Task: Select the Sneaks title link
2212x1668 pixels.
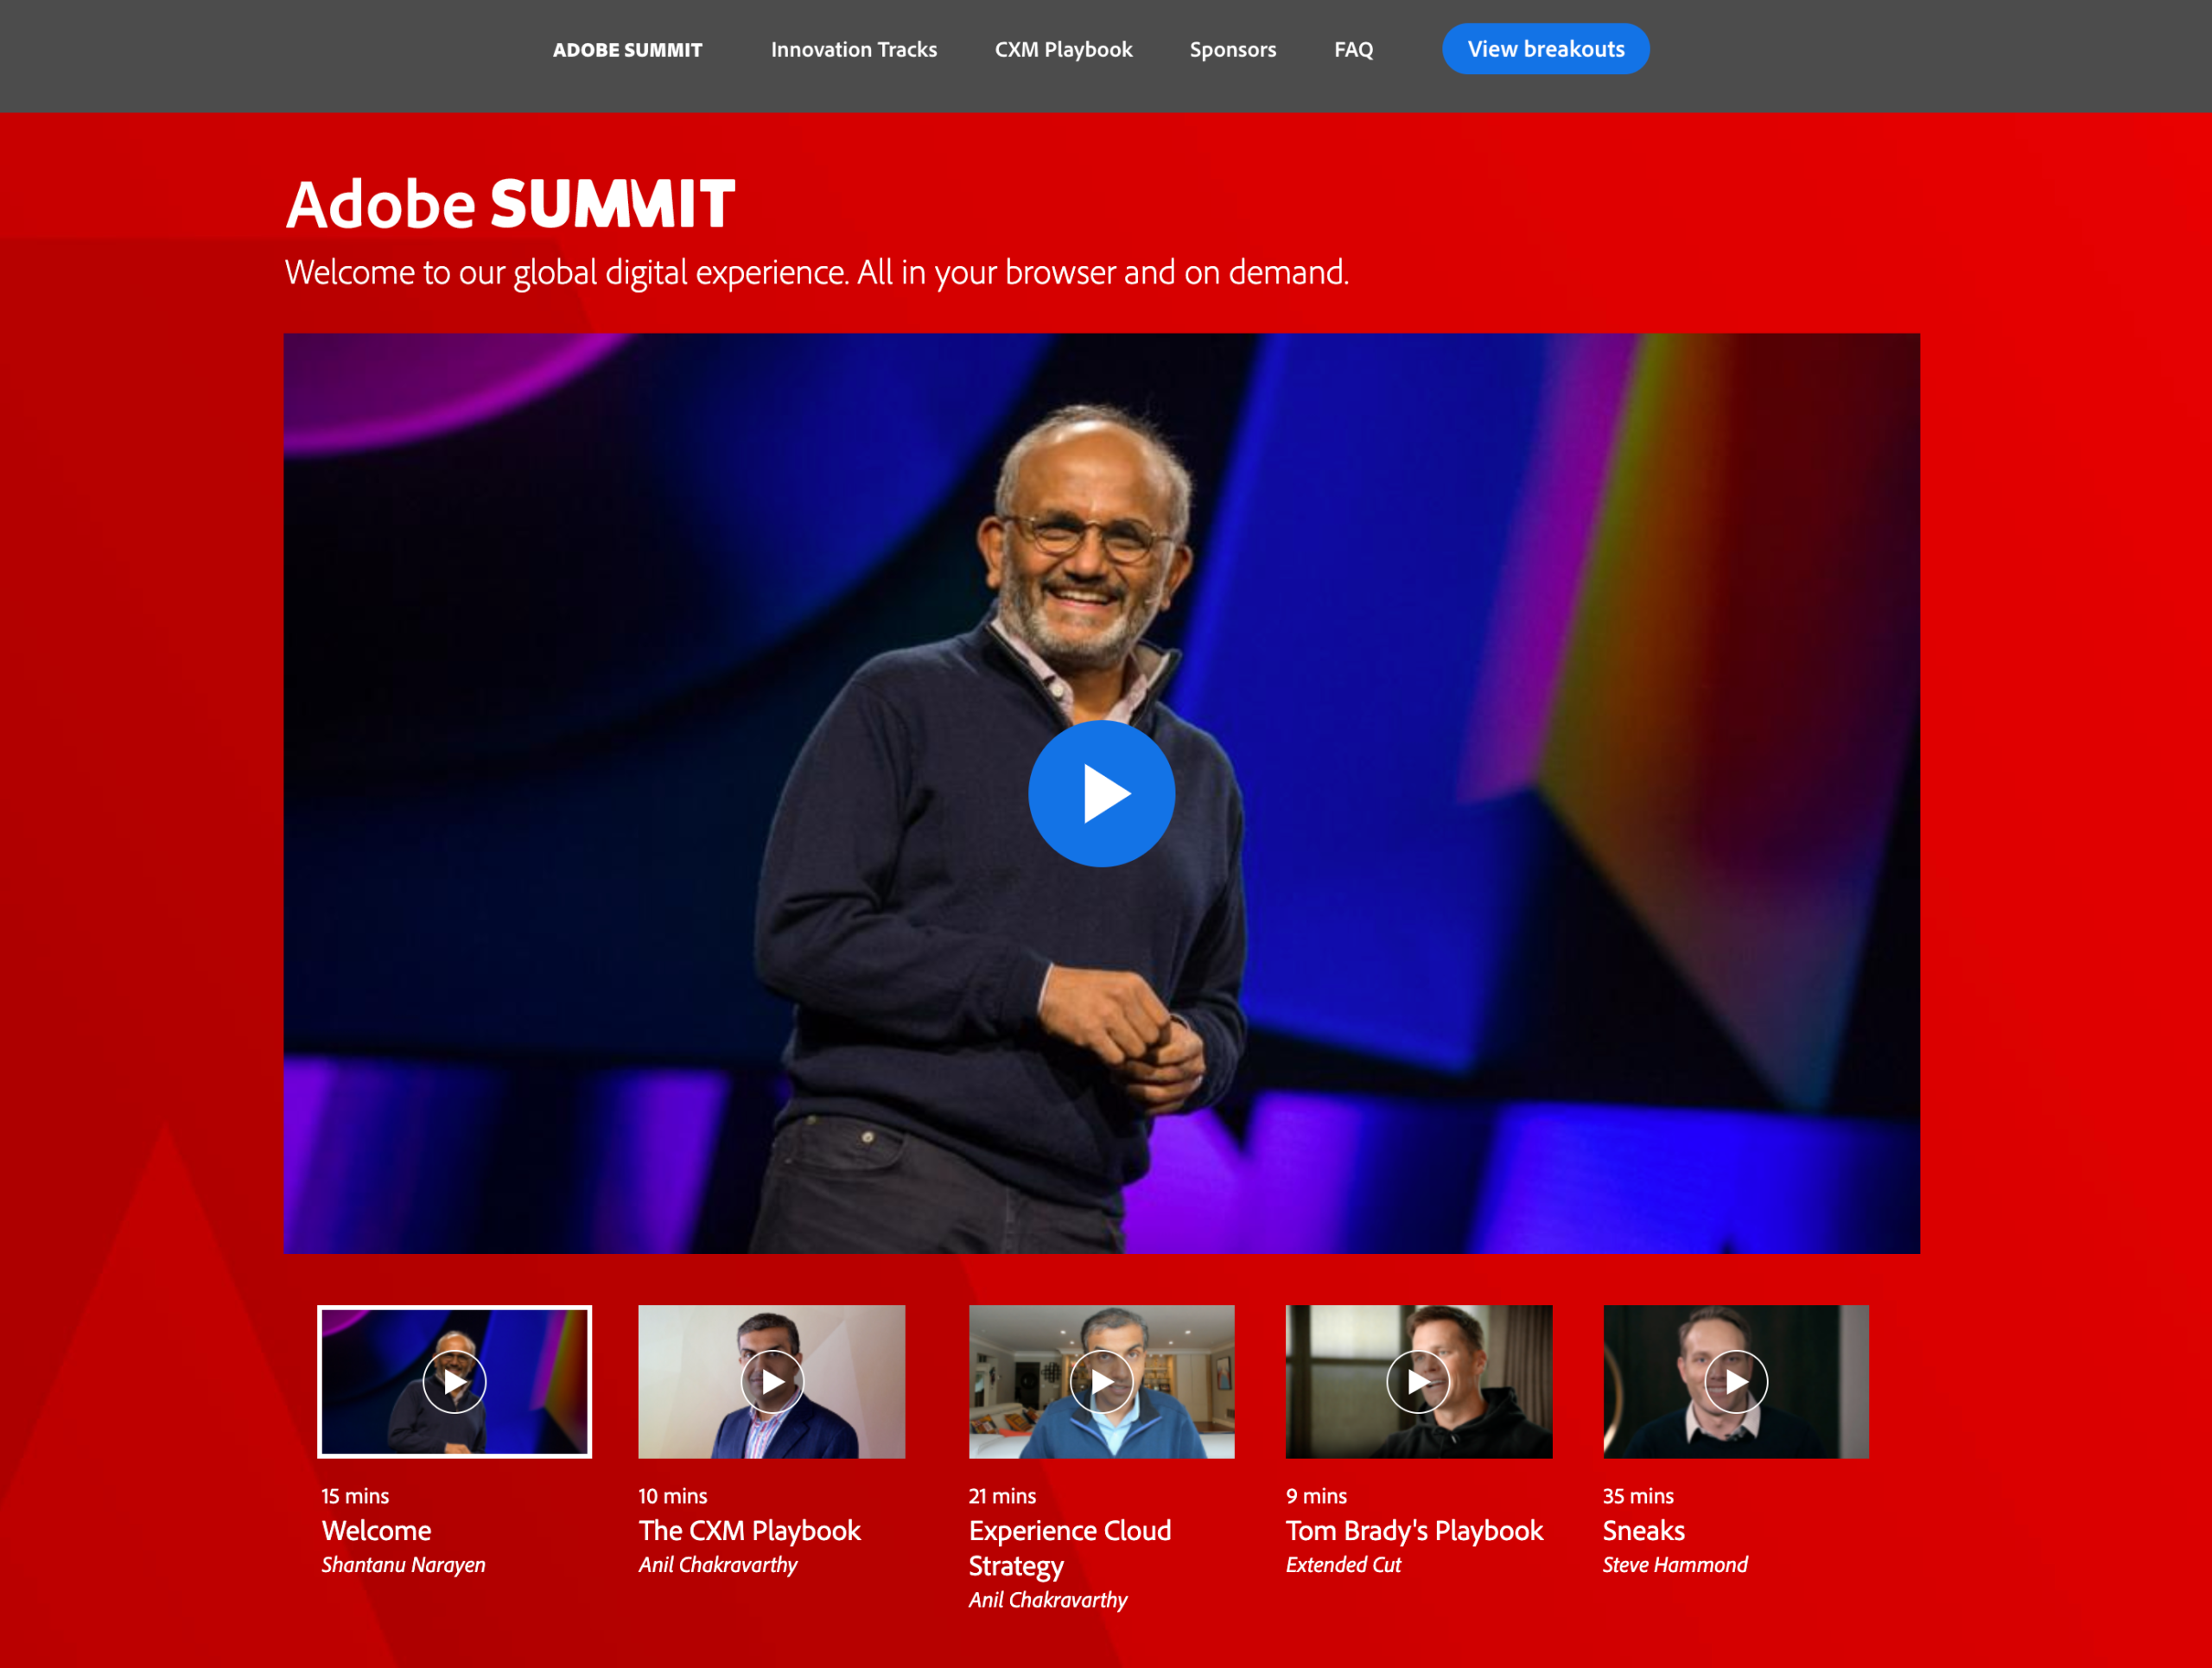Action: (x=1643, y=1530)
